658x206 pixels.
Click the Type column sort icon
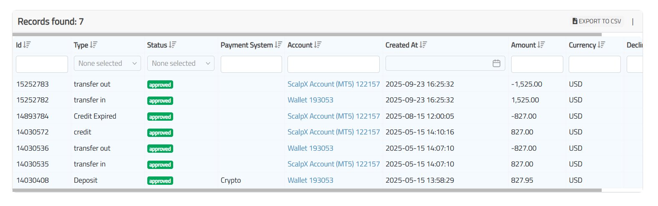click(x=94, y=45)
